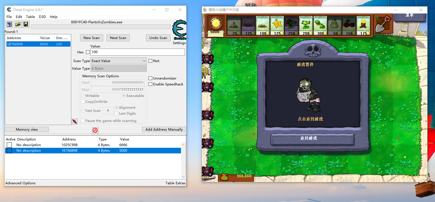This screenshot has height=202, width=435.
Task: Click the 6666 value in the address table
Action: (x=123, y=145)
